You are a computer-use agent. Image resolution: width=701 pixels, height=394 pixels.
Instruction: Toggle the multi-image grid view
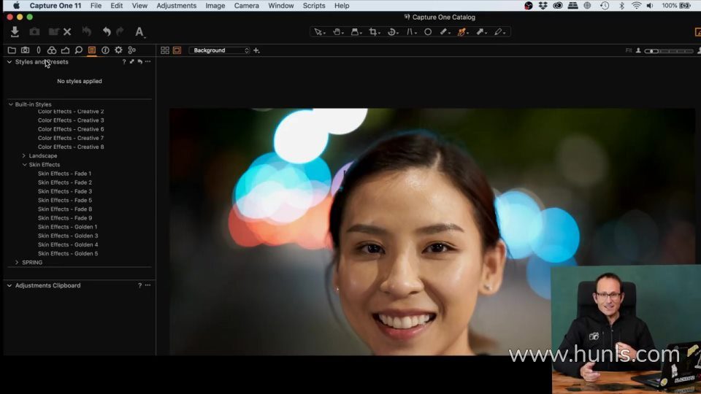point(165,50)
